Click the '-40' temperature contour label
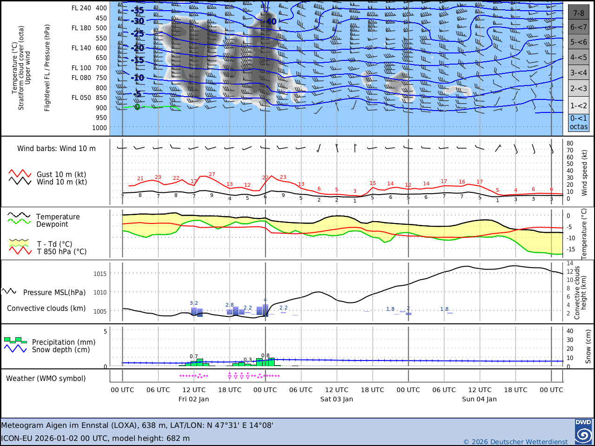The width and height of the screenshot is (595, 446). 270,21
